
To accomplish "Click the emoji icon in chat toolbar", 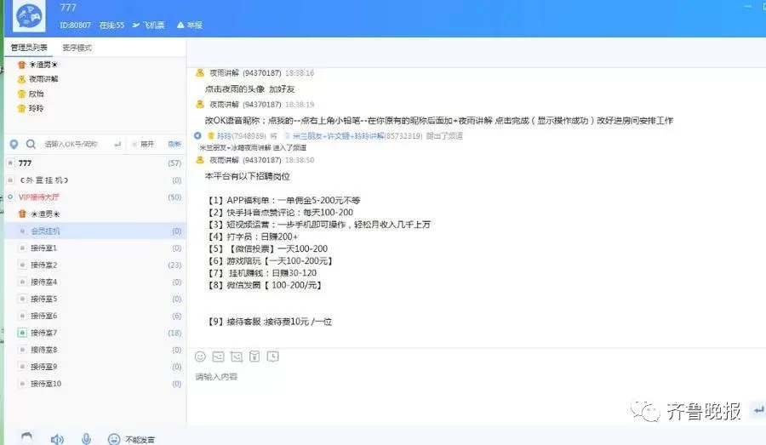I will pyautogui.click(x=200, y=356).
